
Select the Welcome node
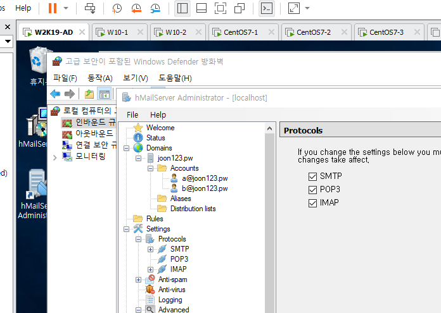point(154,128)
